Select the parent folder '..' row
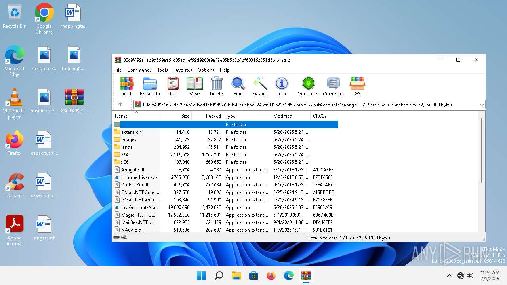This screenshot has width=507, height=285. coord(225,124)
